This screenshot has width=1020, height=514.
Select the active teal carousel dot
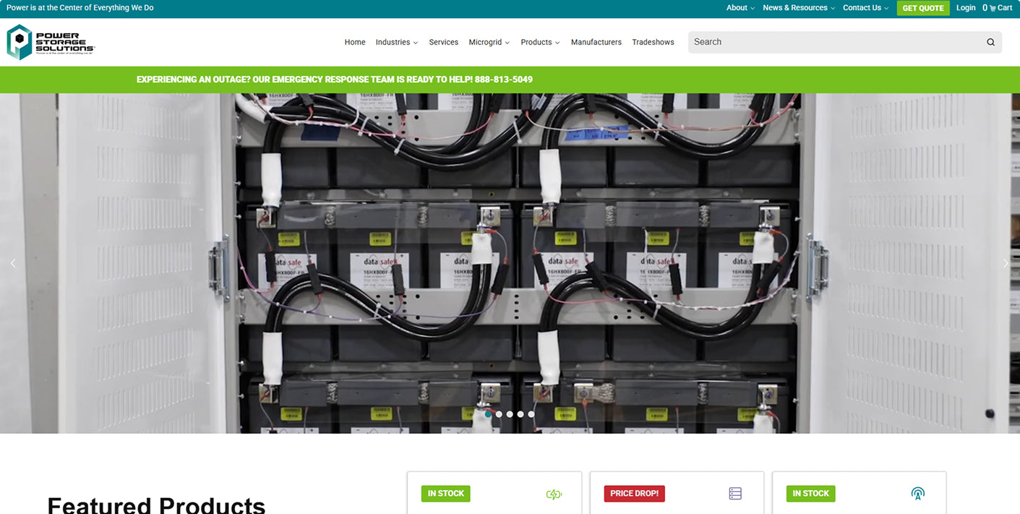click(x=488, y=414)
